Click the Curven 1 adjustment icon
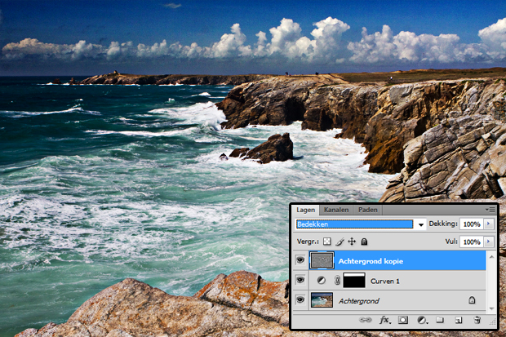The image size is (506, 337). point(321,280)
